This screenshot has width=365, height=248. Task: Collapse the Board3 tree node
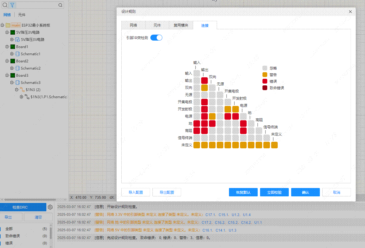click(7, 76)
